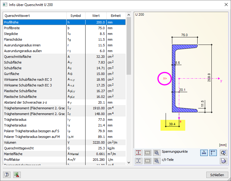Toggle numbering of c/t-Teile
The image size is (231, 181).
point(148,161)
